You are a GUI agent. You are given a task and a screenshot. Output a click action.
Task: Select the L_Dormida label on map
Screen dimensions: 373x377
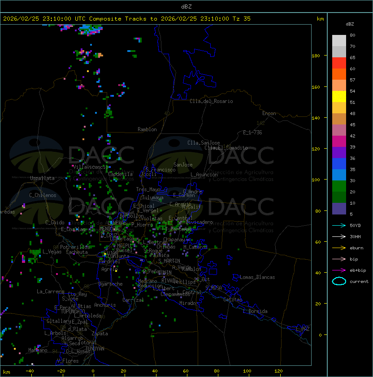(x=255, y=311)
